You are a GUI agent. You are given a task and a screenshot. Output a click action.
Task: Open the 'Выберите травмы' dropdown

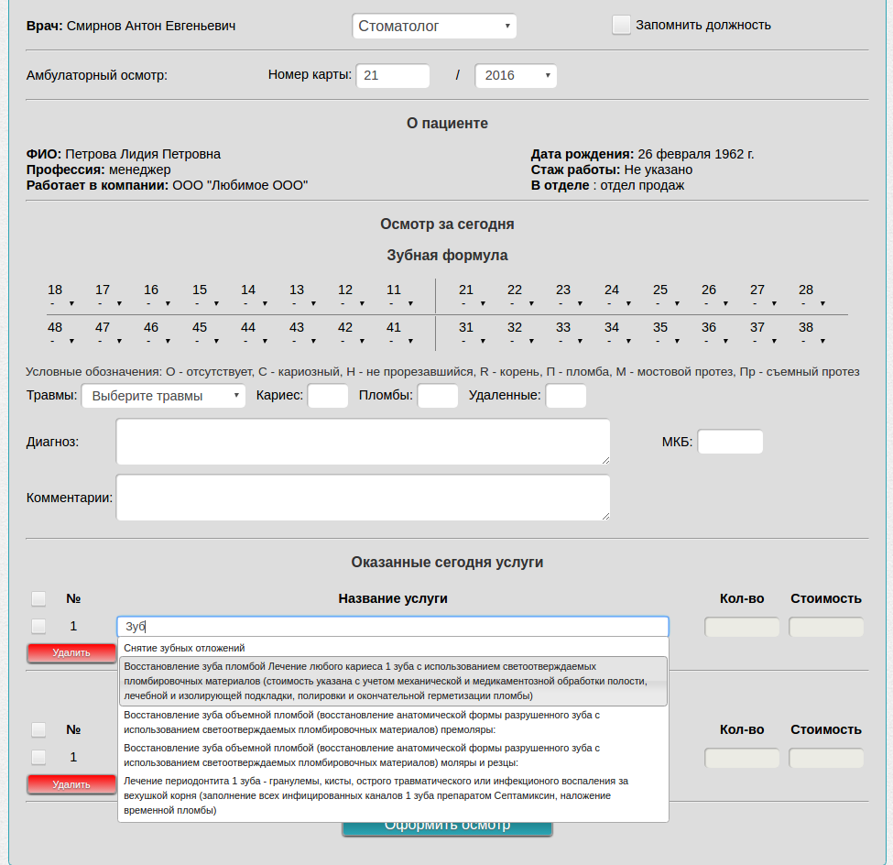(164, 396)
